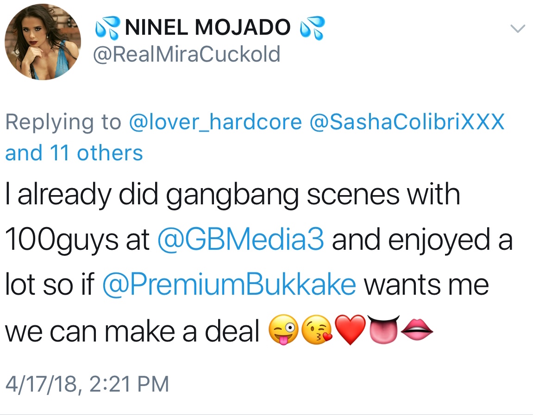The height and width of the screenshot is (418, 545).
Task: Open the @GBMedia3 mention
Action: 242,240
